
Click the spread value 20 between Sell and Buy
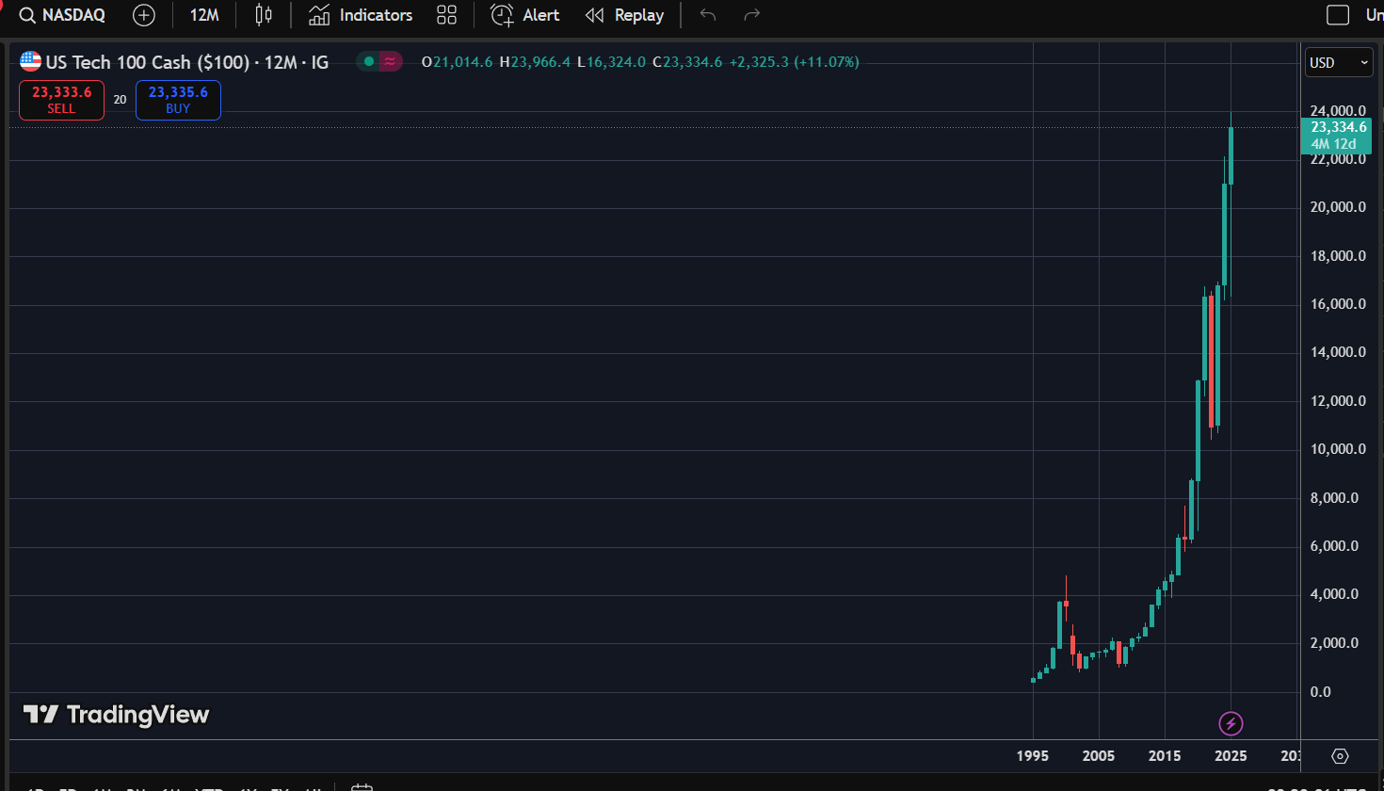(120, 100)
